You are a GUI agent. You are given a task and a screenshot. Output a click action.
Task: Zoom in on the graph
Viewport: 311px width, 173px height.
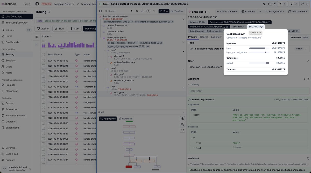[x=182, y=119]
